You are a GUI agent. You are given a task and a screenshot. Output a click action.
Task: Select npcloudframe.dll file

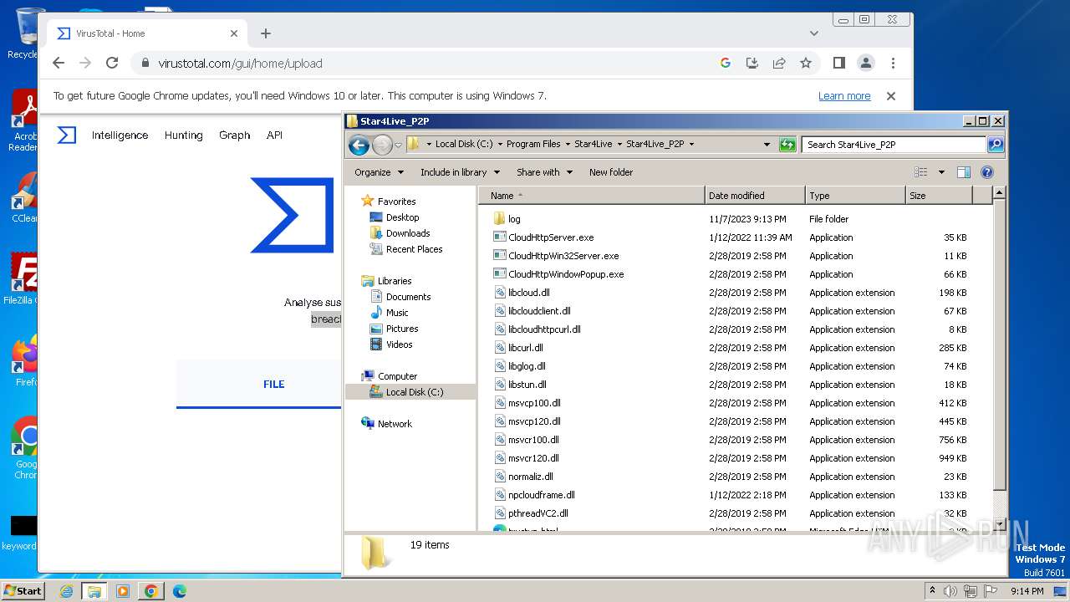541,495
